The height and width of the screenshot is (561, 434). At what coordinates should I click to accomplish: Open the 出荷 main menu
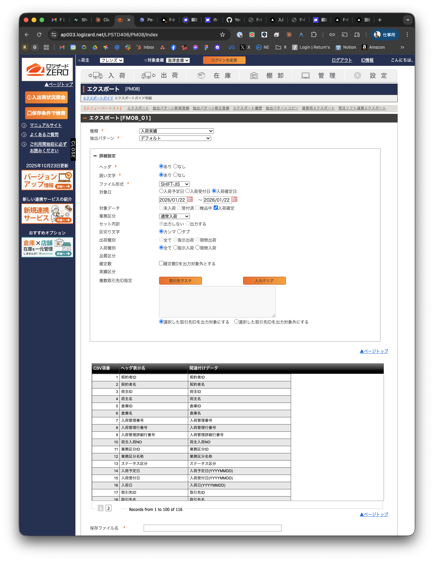(x=160, y=76)
